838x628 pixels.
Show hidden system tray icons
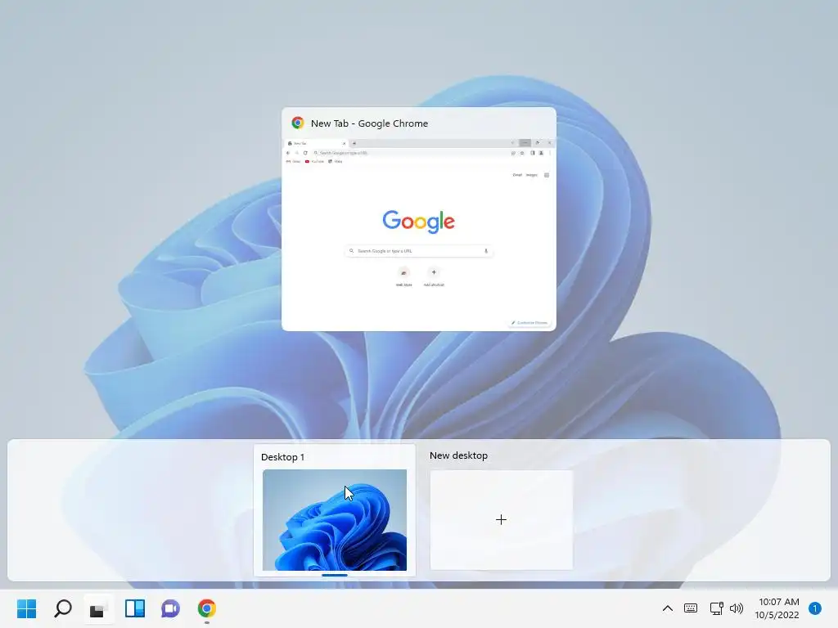[x=668, y=608]
